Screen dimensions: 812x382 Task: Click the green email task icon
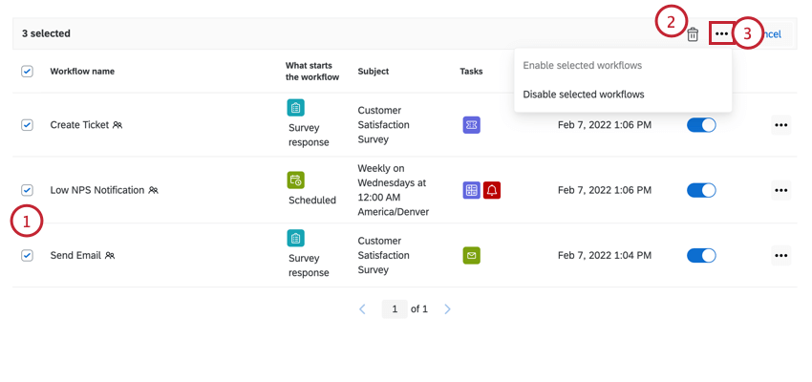tap(471, 255)
